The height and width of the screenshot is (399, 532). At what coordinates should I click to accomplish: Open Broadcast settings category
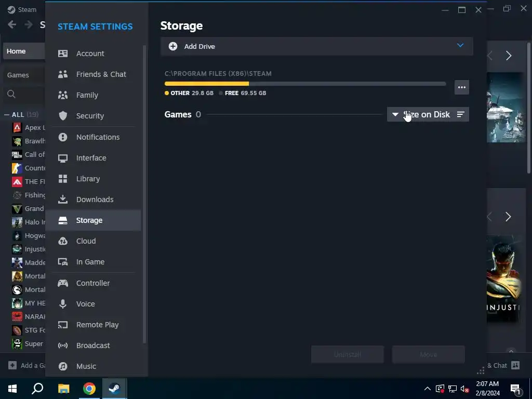(x=93, y=345)
